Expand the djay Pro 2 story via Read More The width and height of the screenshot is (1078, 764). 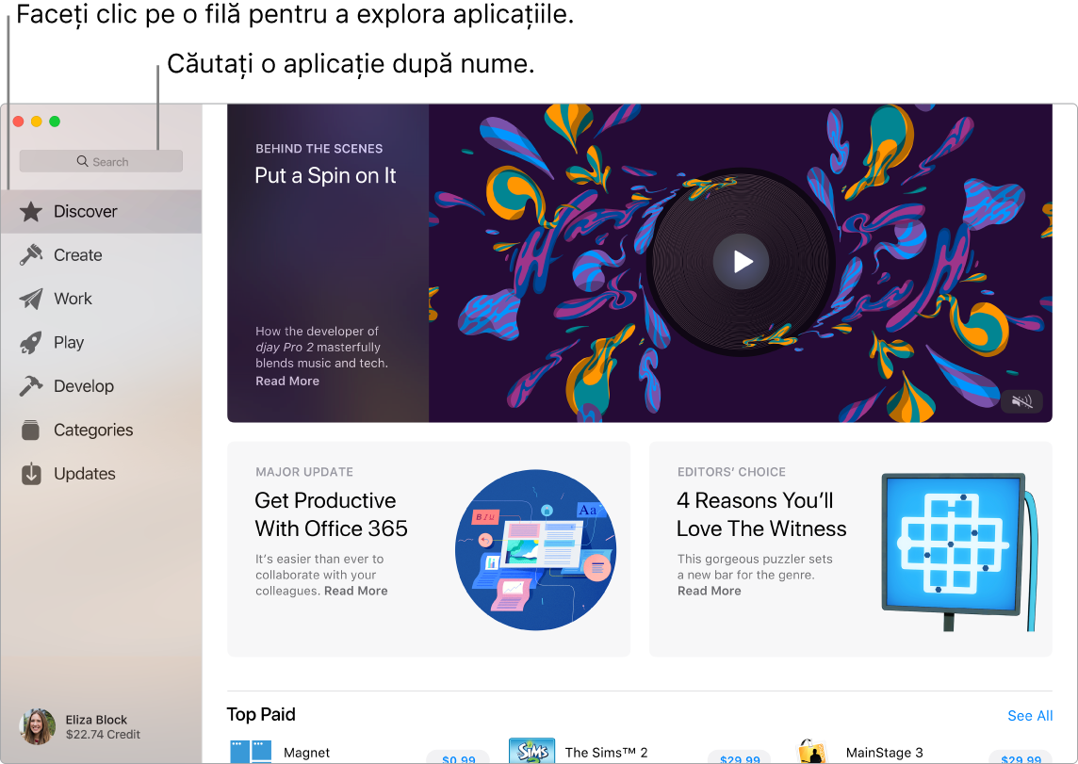(x=286, y=381)
